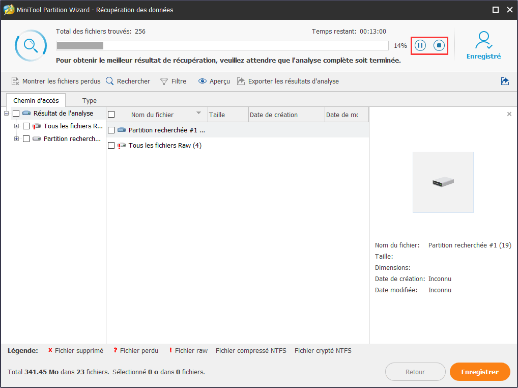518x388 pixels.
Task: Click the circular magnifier scan icon
Action: click(31, 46)
